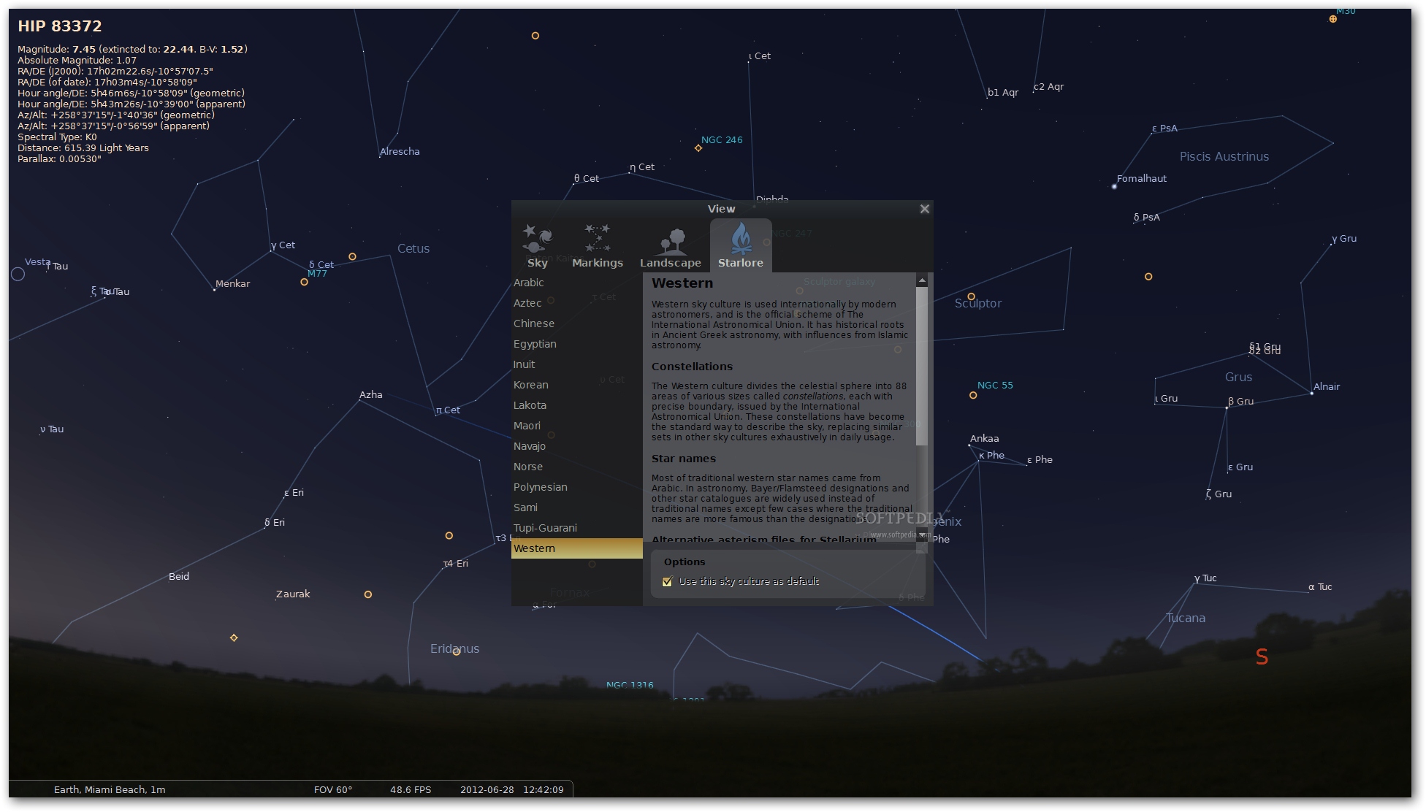Click M77 galaxy marker

point(304,282)
